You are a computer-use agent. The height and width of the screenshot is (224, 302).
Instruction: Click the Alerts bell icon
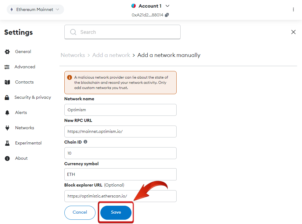click(7, 112)
